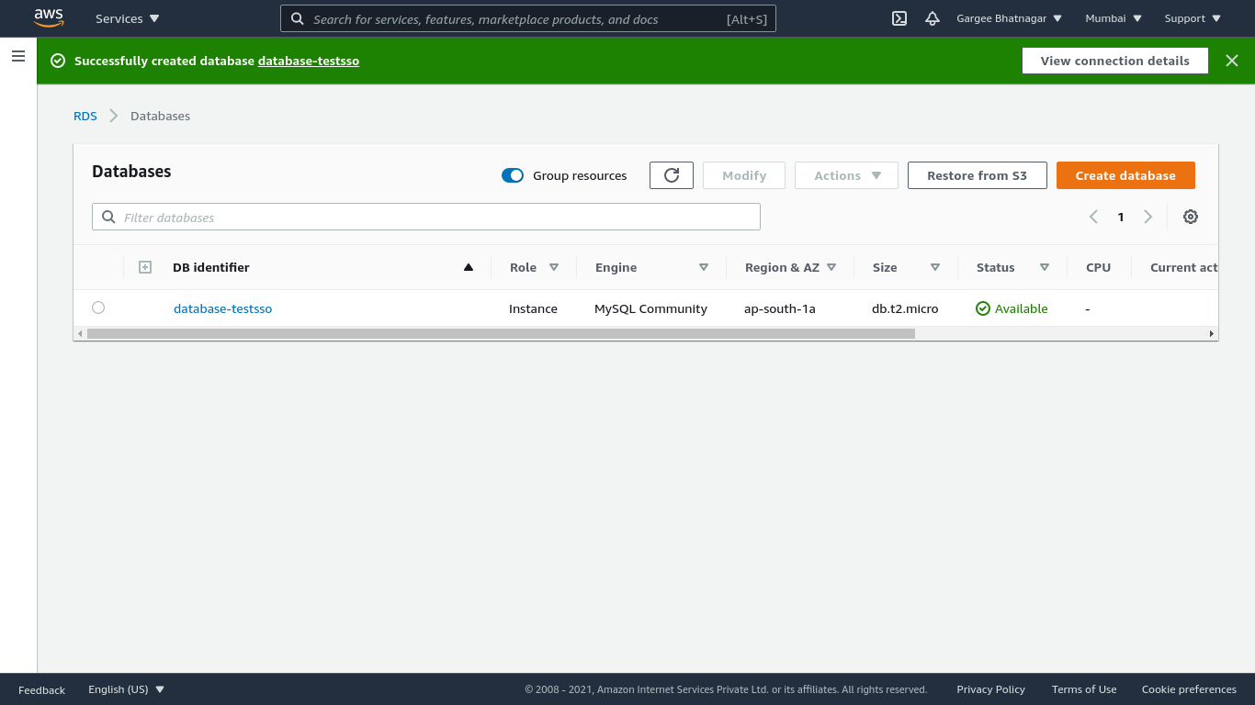This screenshot has height=705, width=1255.
Task: Click the green Available status icon
Action: coord(983,308)
